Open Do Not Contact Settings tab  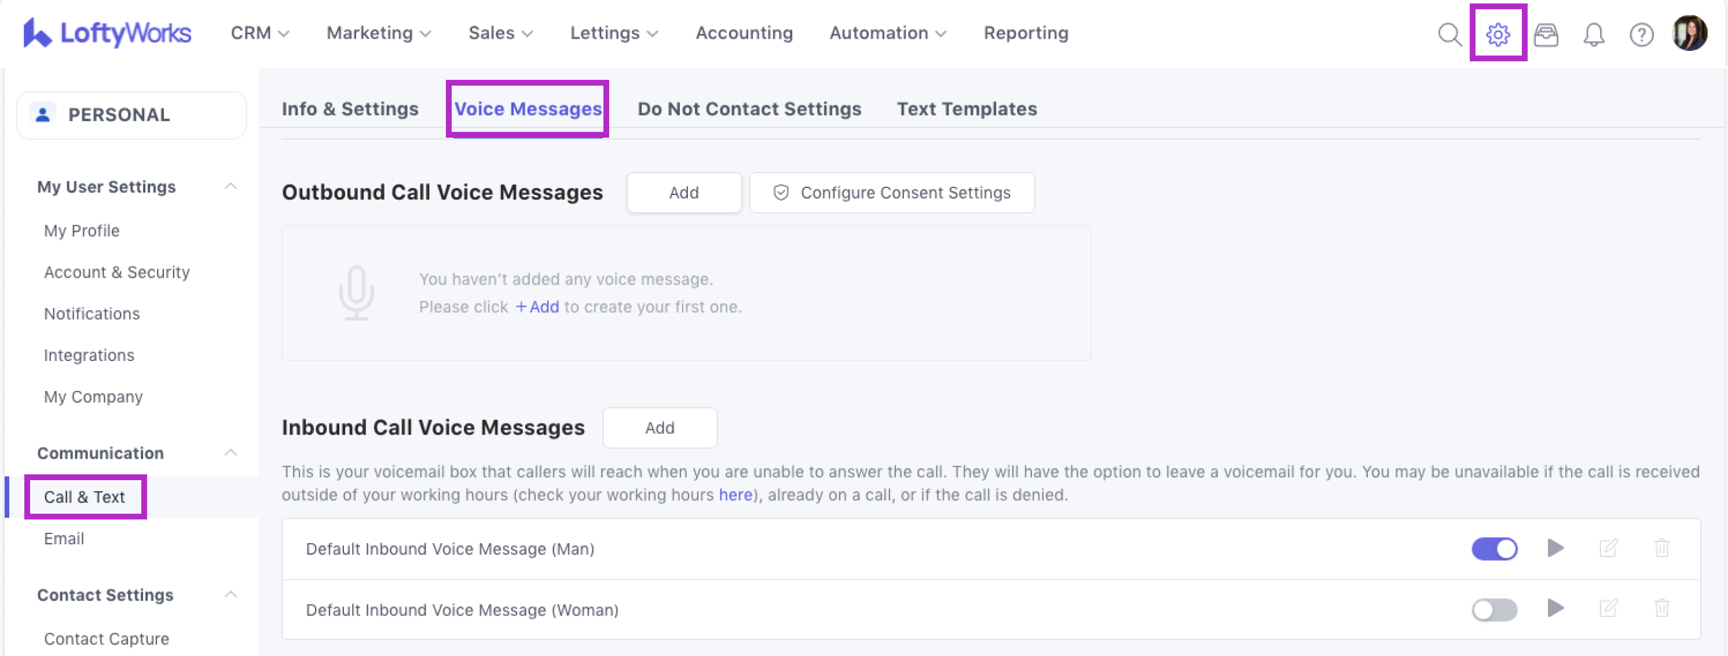[x=749, y=109]
